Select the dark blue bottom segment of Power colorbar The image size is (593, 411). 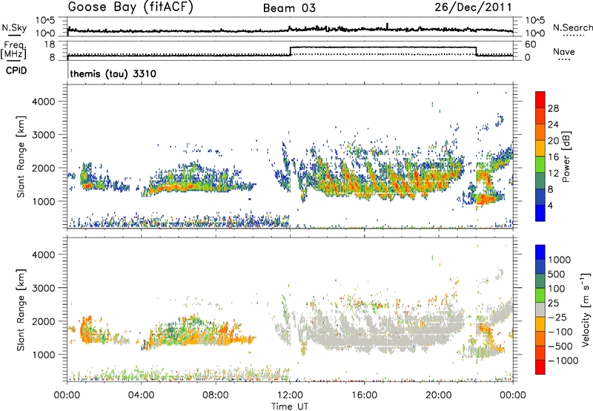(x=540, y=213)
